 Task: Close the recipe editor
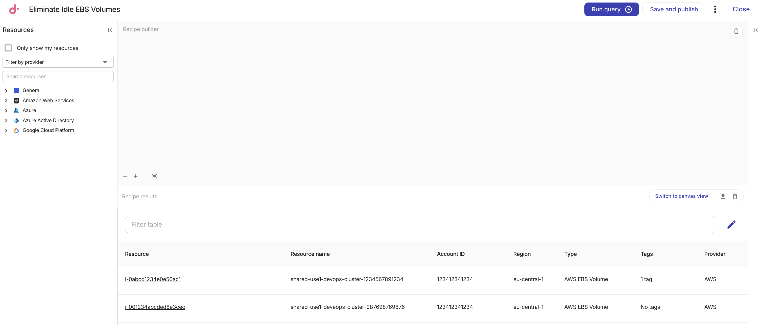[741, 9]
